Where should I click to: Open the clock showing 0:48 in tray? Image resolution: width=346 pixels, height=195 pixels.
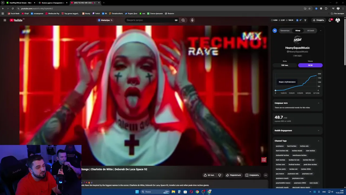click(x=340, y=192)
